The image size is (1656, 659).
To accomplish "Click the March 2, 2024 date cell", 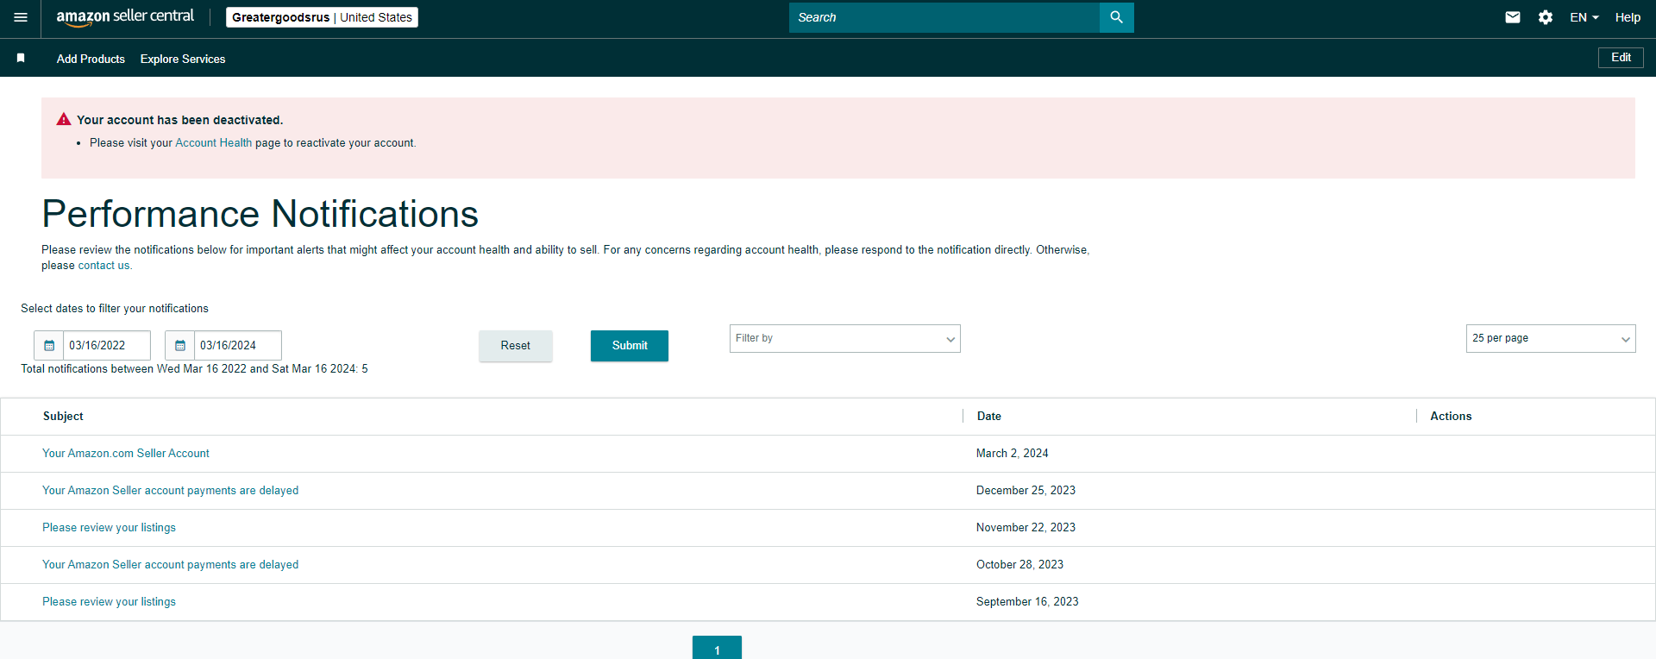I will click(1013, 453).
